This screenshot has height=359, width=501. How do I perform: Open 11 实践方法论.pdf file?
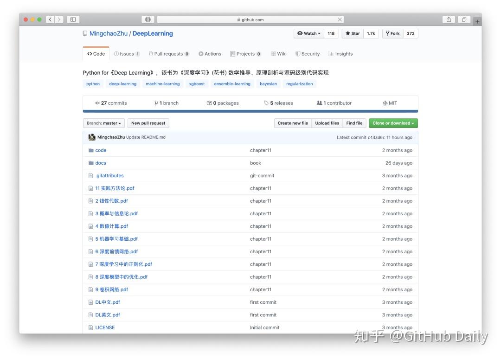(115, 188)
